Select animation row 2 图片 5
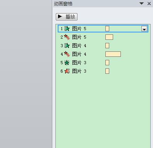This screenshot has height=148, width=153. point(103,37)
